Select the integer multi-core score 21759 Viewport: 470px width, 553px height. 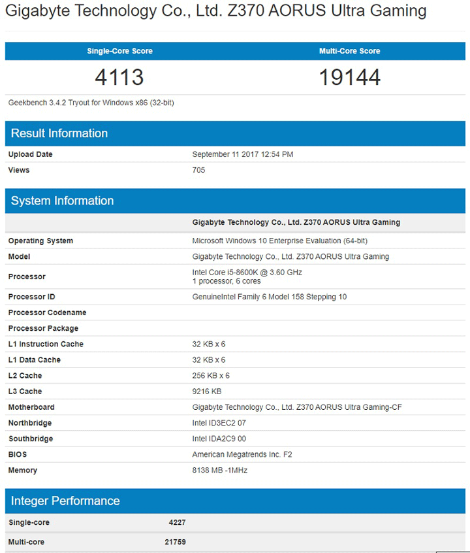[175, 542]
